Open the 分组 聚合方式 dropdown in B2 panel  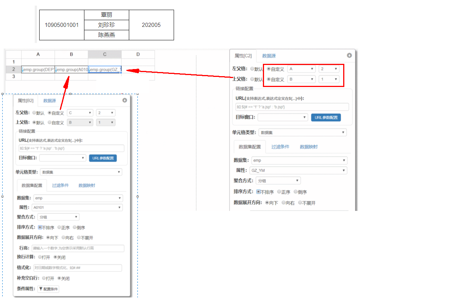(x=58, y=217)
